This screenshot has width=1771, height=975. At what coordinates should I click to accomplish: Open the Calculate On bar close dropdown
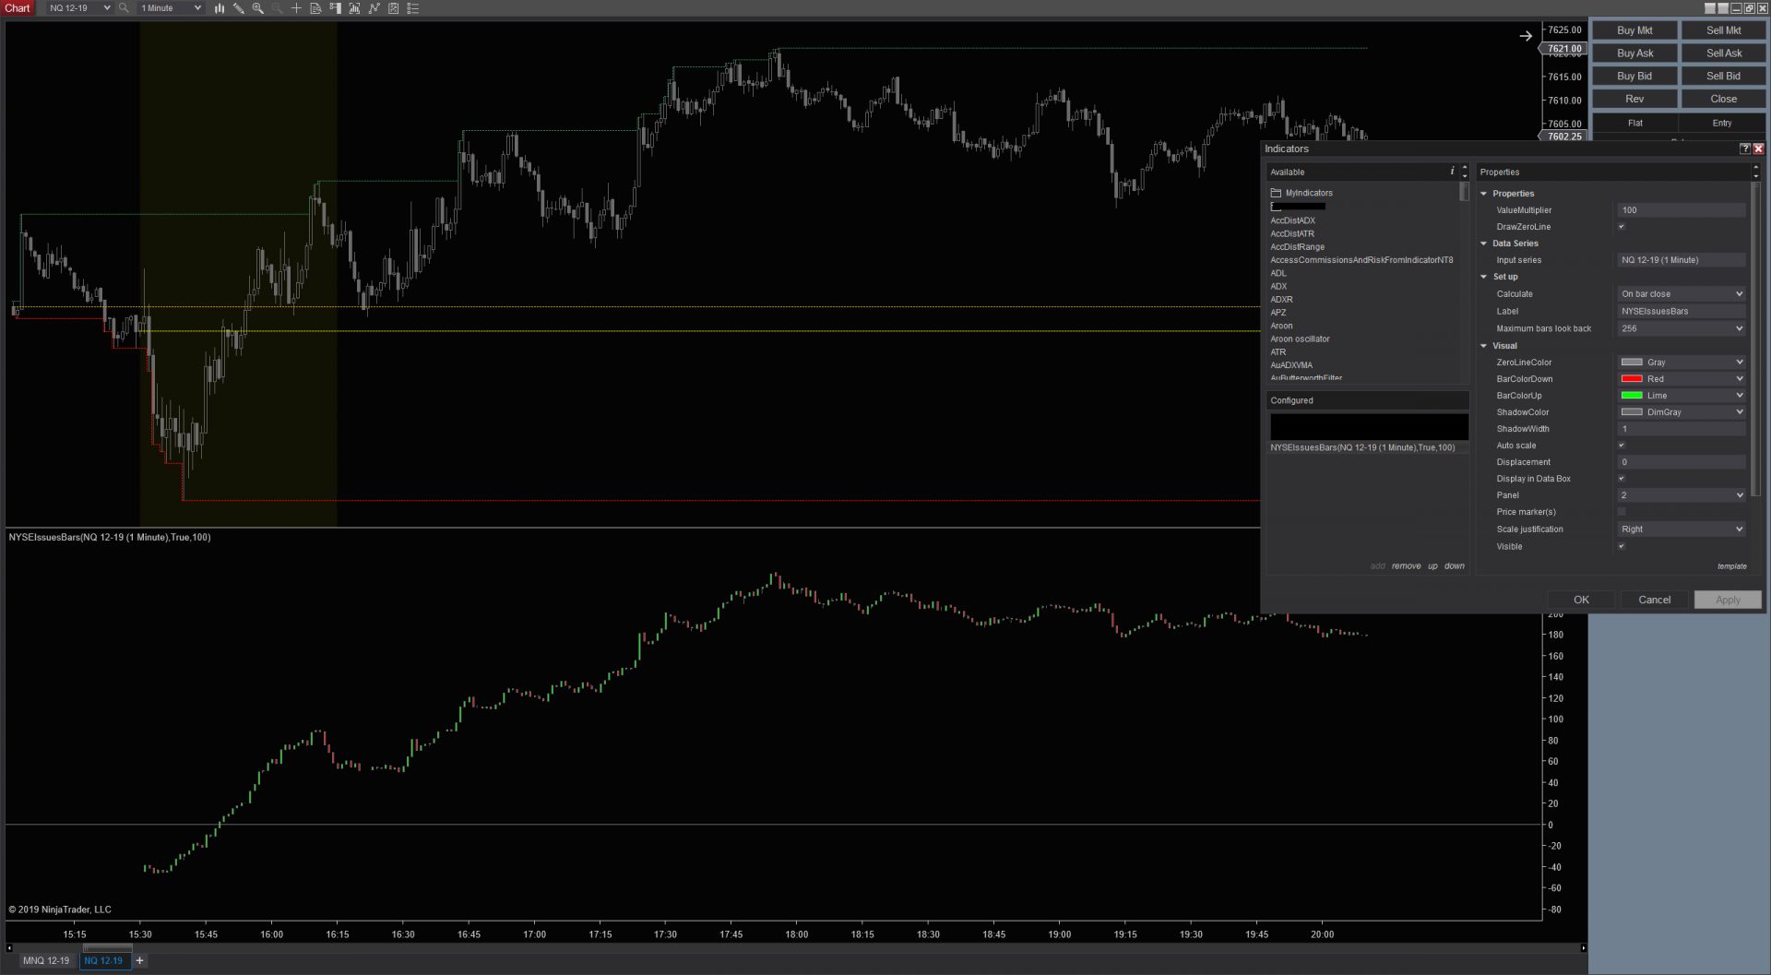(x=1682, y=294)
